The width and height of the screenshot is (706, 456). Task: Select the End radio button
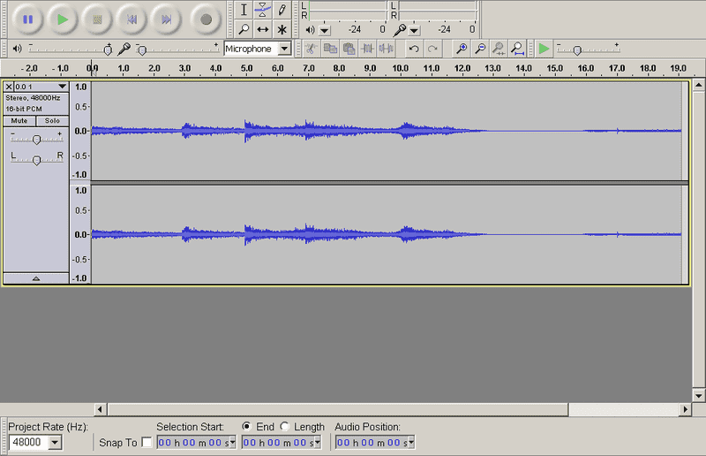pos(246,426)
